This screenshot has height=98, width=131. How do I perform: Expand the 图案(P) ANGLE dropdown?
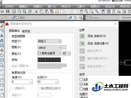[49, 48]
